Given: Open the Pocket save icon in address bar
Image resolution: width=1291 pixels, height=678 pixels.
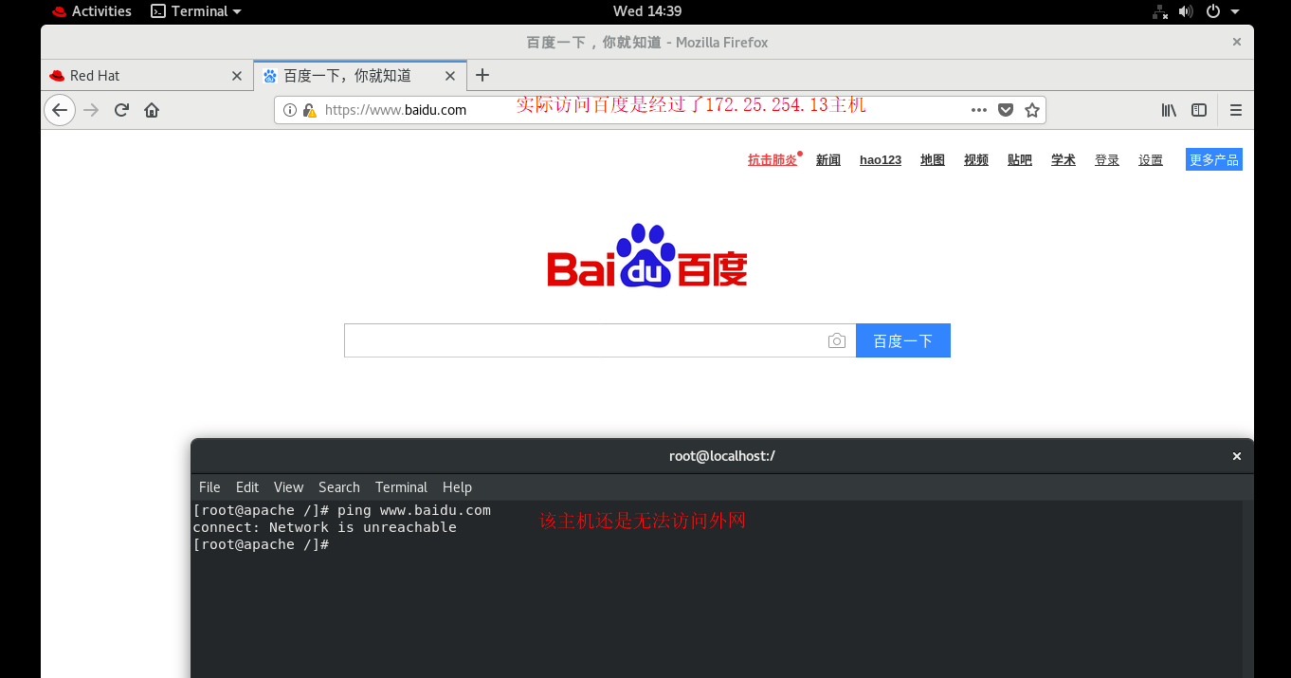Looking at the screenshot, I should [1005, 109].
